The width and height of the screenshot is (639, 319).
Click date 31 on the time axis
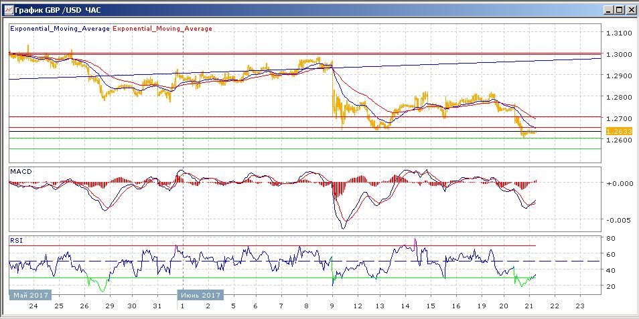[156, 305]
